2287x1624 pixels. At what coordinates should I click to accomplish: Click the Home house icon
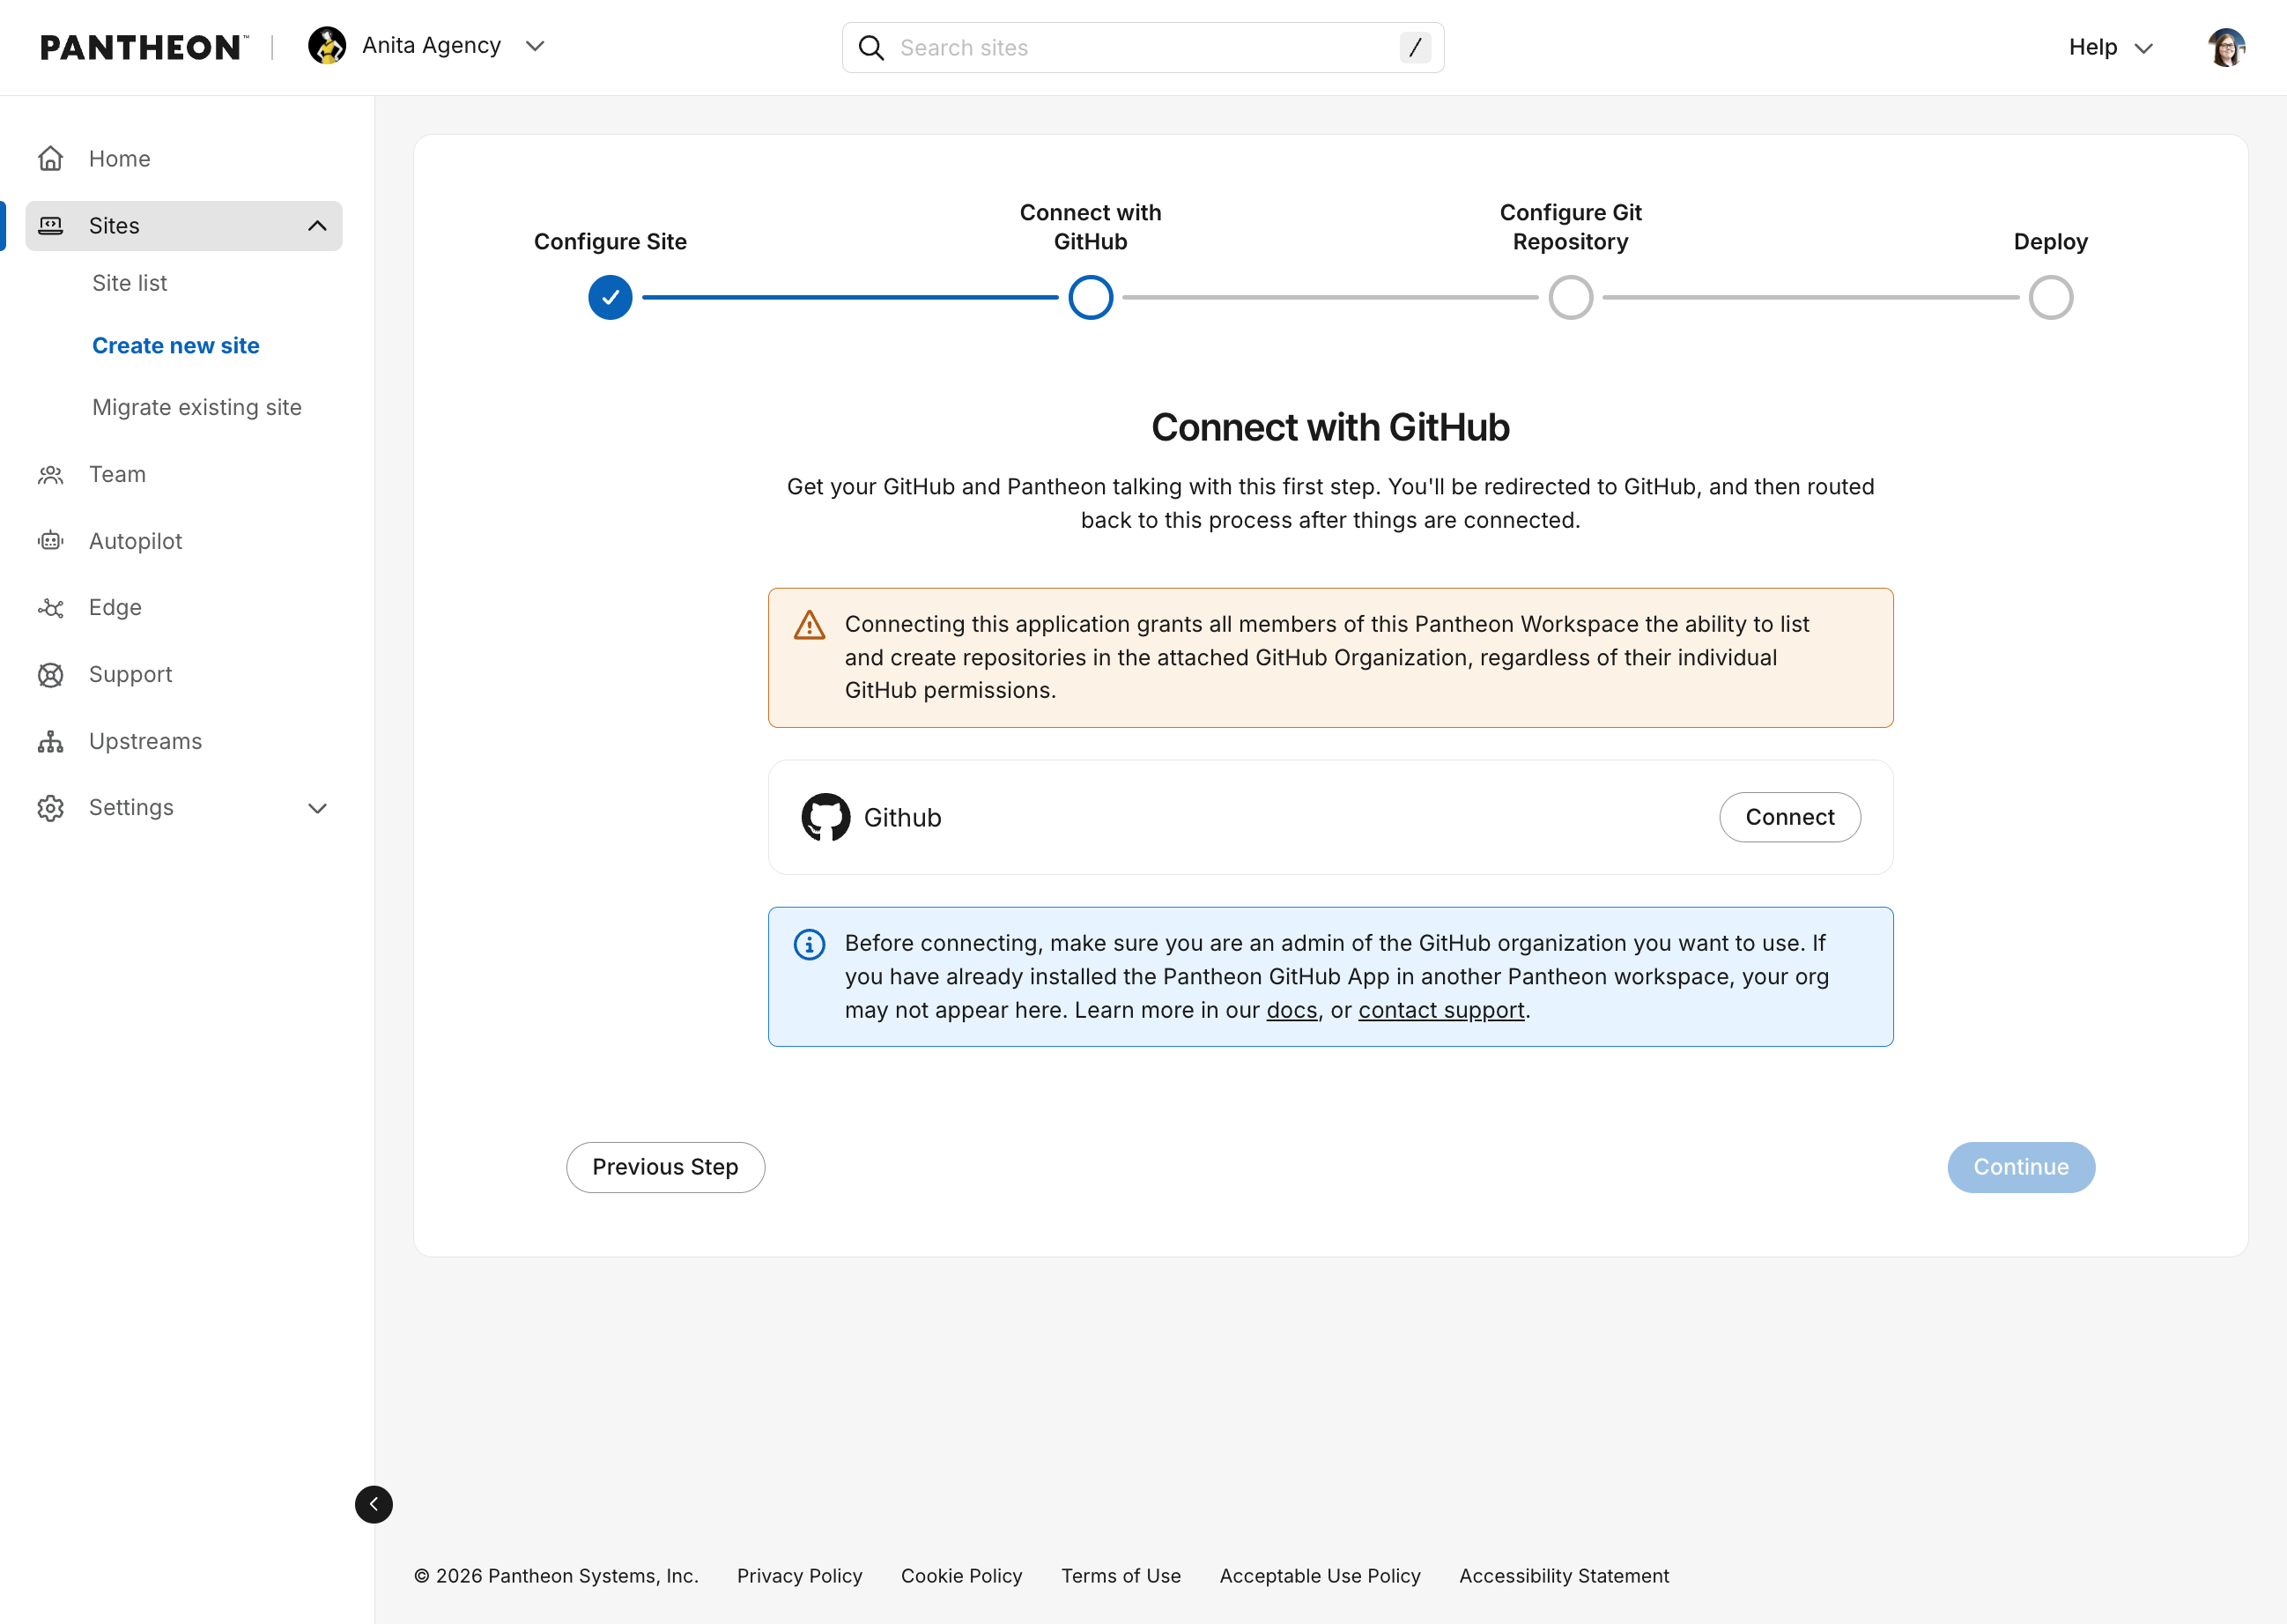coord(51,159)
